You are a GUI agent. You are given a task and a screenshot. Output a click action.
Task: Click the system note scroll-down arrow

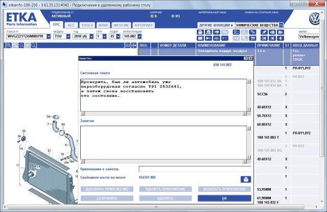(x=249, y=109)
